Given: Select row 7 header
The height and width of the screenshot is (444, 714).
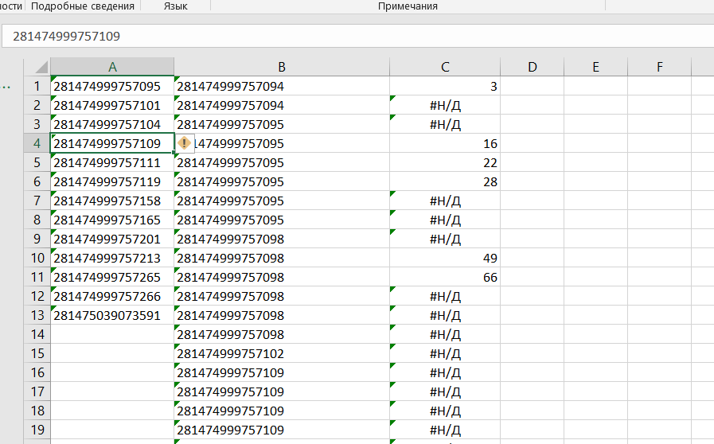Looking at the screenshot, I should pos(37,201).
